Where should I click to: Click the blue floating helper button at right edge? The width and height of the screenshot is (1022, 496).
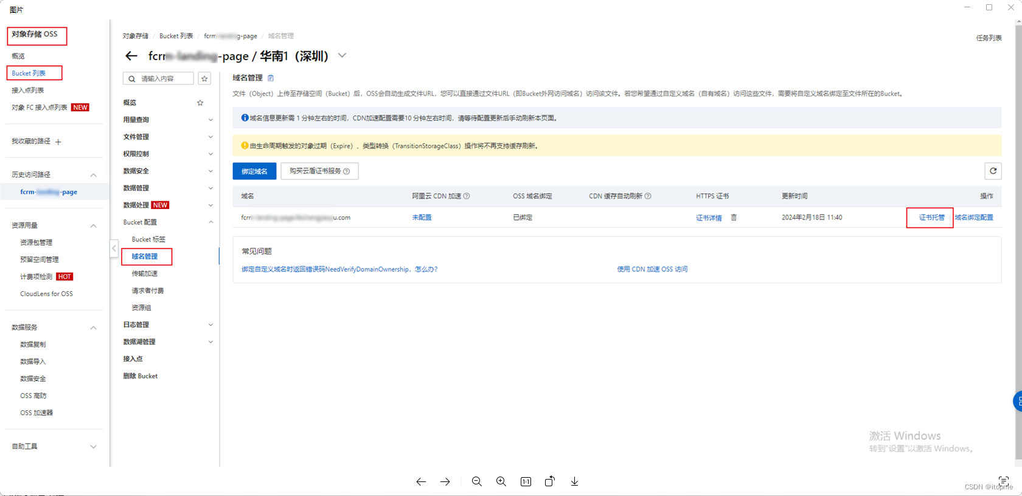pyautogui.click(x=1018, y=401)
